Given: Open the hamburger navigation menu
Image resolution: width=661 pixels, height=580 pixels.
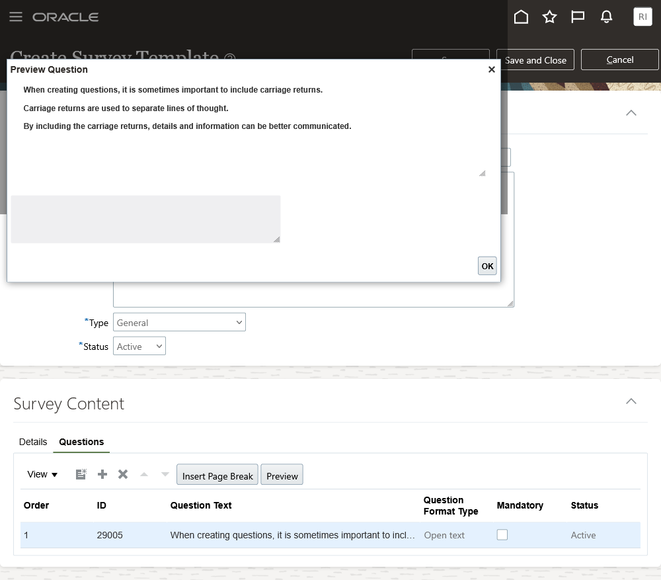Looking at the screenshot, I should (16, 17).
